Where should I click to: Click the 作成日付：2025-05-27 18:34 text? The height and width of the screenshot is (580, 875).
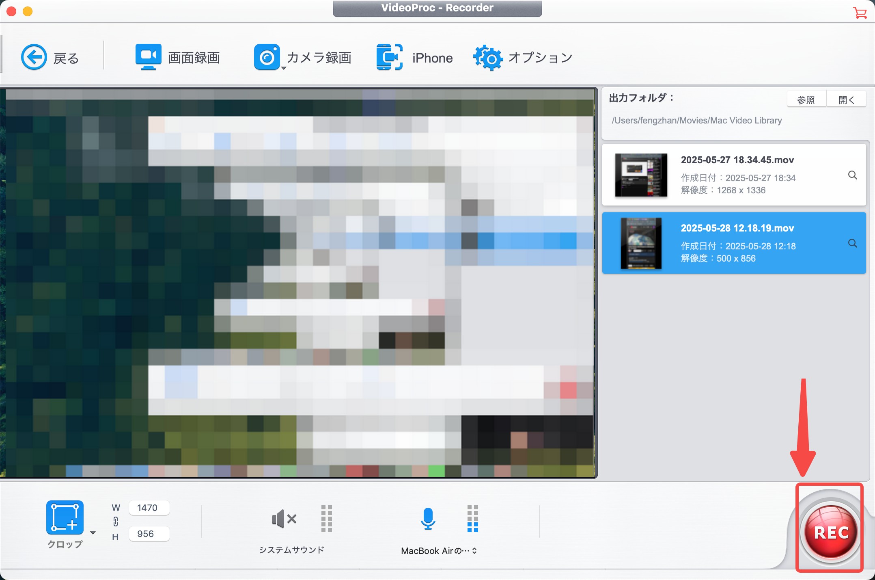tap(738, 178)
